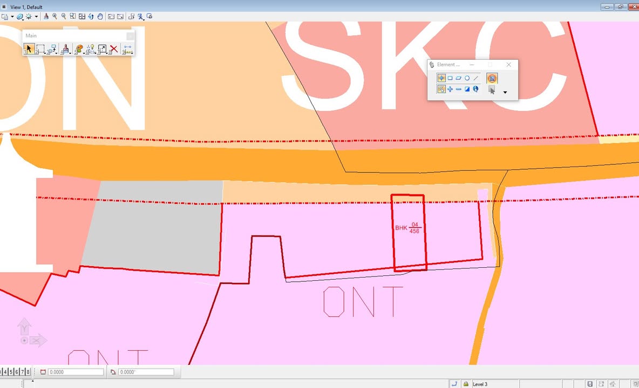Activate the Pan View hand icon

click(100, 17)
